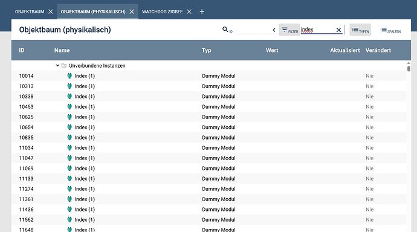Image resolution: width=417 pixels, height=232 pixels.
Task: Close the Objektbaum (physikalisch) tab
Action: pyautogui.click(x=132, y=11)
